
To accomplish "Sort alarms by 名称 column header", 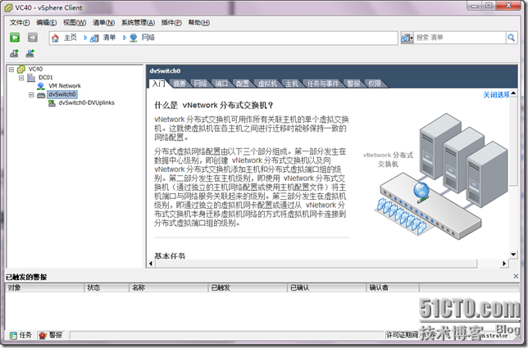I will (x=169, y=287).
